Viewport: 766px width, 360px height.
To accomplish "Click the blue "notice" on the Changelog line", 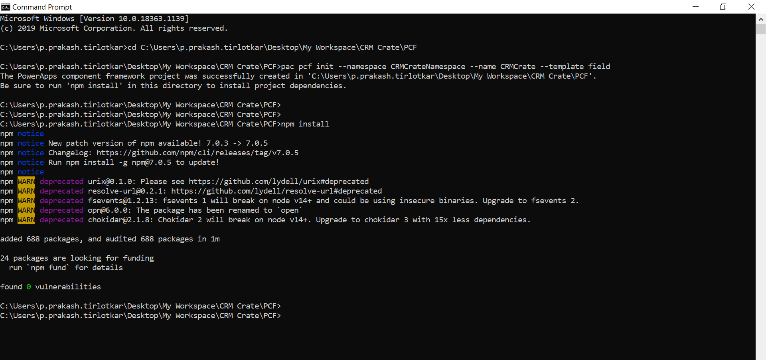I will [31, 153].
